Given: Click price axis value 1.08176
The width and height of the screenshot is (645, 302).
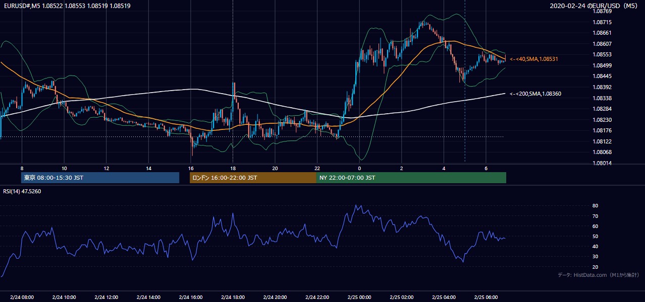Looking at the screenshot, I should pos(603,130).
